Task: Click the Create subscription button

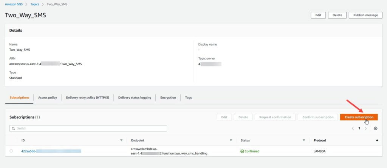Action: (x=359, y=117)
